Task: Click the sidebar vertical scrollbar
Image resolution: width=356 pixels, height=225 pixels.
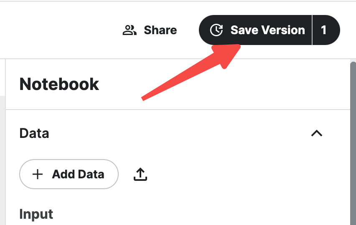Action: click(x=353, y=142)
